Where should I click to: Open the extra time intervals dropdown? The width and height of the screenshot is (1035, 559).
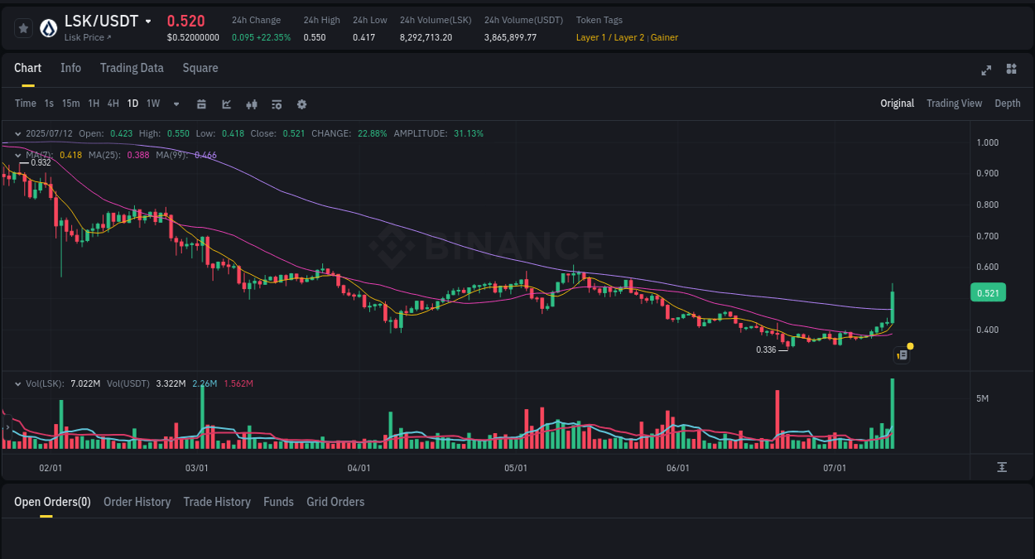(176, 104)
